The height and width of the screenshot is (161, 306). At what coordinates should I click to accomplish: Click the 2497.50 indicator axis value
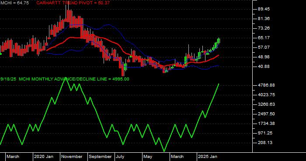266,114
